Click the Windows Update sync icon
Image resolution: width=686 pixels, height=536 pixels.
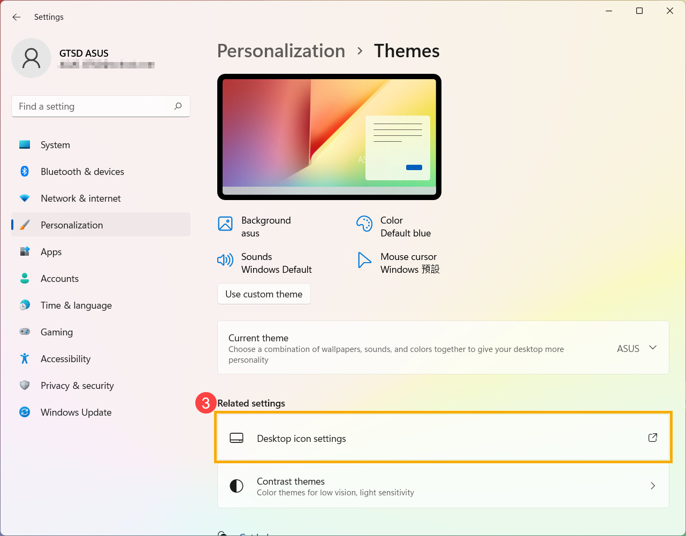[x=25, y=412]
